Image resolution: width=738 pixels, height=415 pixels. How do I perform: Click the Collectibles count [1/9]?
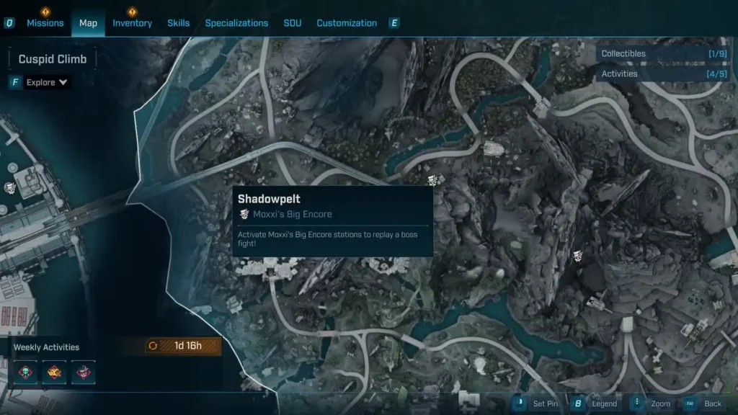718,53
